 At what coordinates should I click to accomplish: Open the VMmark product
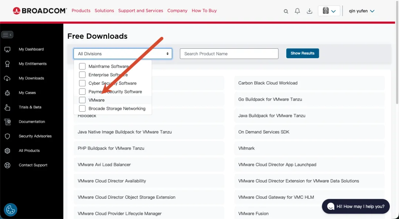click(x=309, y=148)
